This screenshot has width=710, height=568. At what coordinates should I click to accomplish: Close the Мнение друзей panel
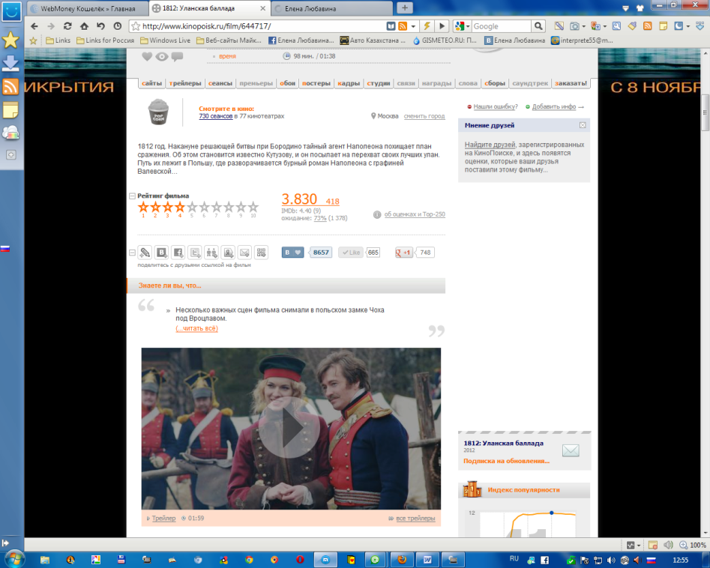583,125
